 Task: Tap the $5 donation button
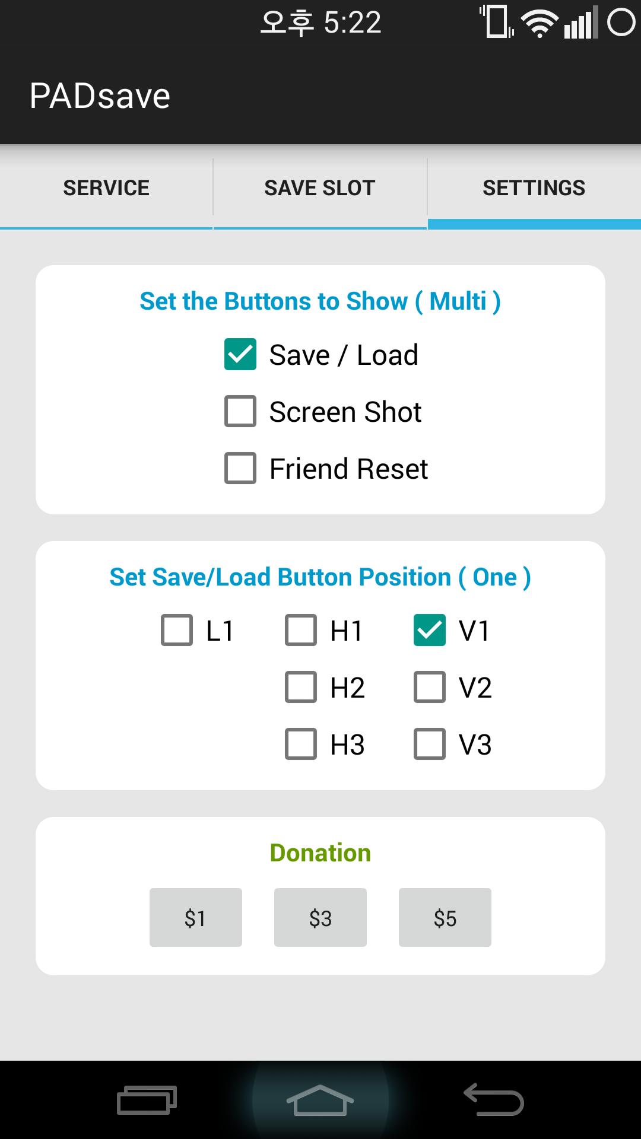445,917
